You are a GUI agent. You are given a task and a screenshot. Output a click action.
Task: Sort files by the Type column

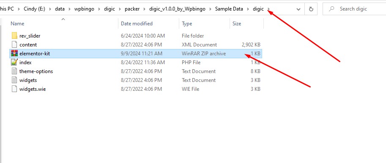point(187,24)
